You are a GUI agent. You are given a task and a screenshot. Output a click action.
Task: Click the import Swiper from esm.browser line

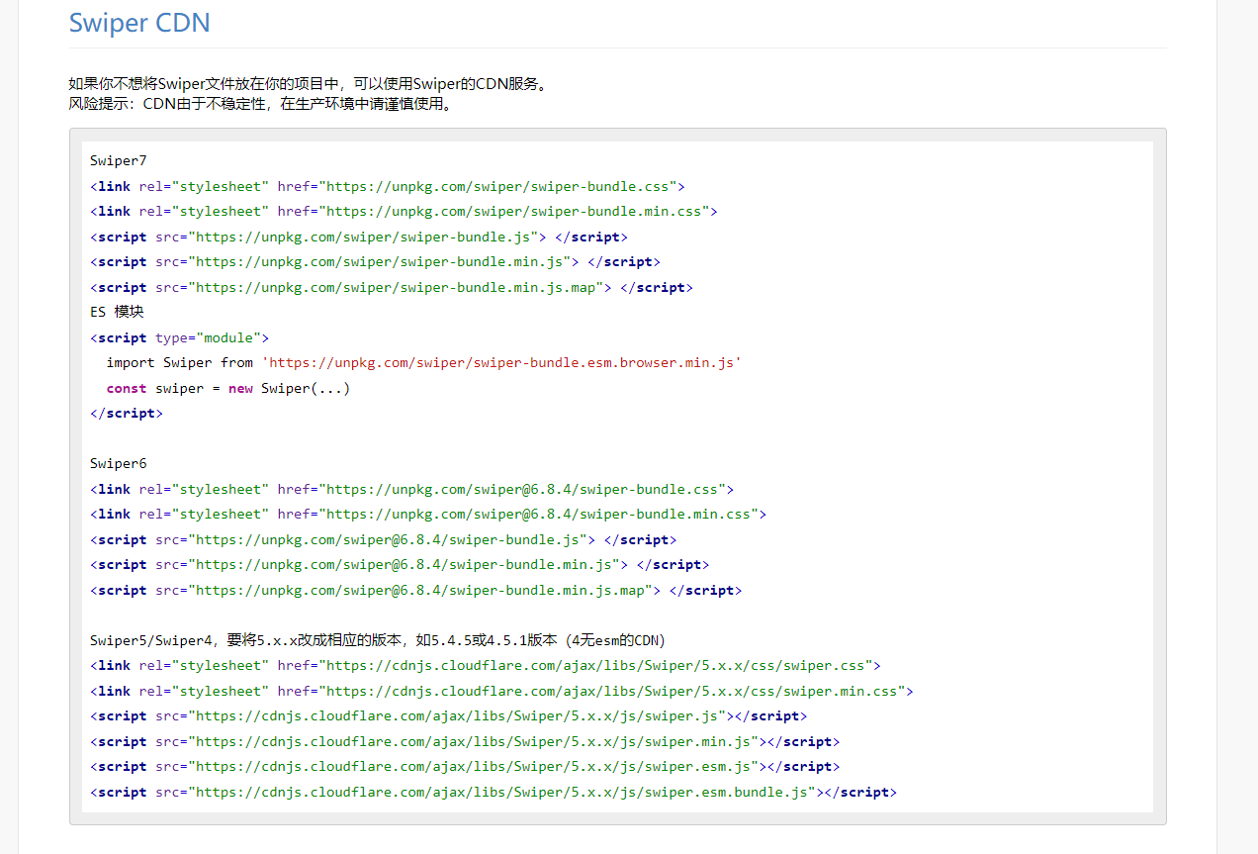(x=424, y=362)
